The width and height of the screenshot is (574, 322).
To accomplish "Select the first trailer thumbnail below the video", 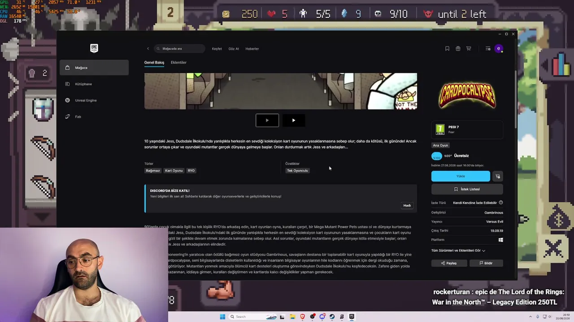I will click(x=267, y=120).
